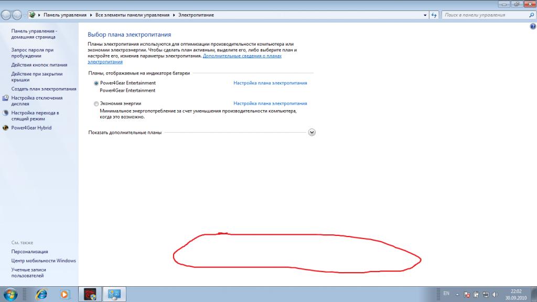The image size is (537, 302).
Task: Click Все элементы панели управления breadcrumb
Action: (132, 15)
